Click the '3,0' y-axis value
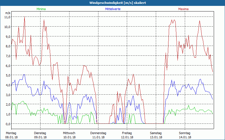 (8, 95)
